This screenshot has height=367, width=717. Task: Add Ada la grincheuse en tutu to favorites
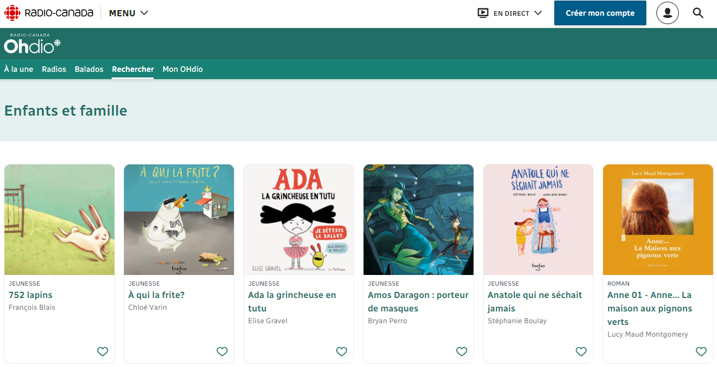pyautogui.click(x=342, y=352)
